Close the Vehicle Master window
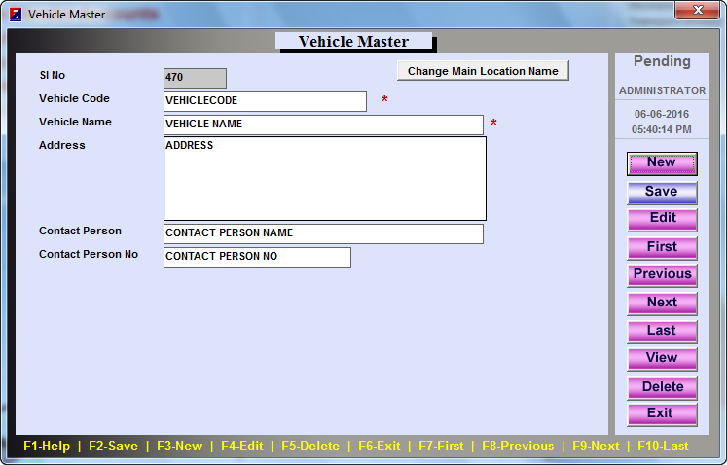This screenshot has height=465, width=727. point(697,10)
